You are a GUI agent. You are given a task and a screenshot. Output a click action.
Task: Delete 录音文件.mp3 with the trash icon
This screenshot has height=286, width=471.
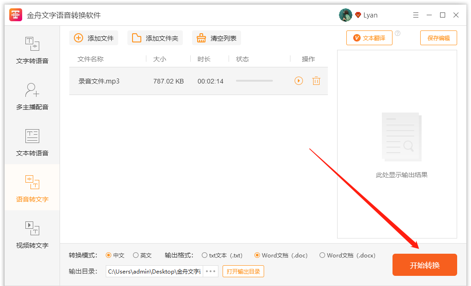316,81
